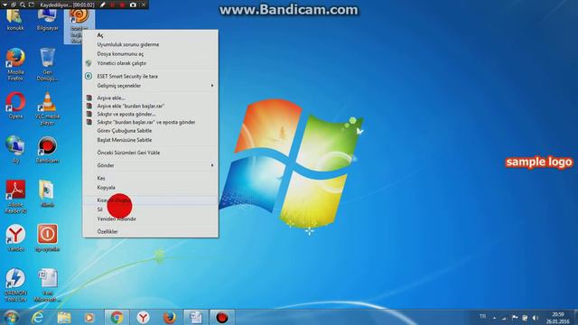
Task: Click 'ESET Smart Security ile tara'
Action: tap(151, 76)
